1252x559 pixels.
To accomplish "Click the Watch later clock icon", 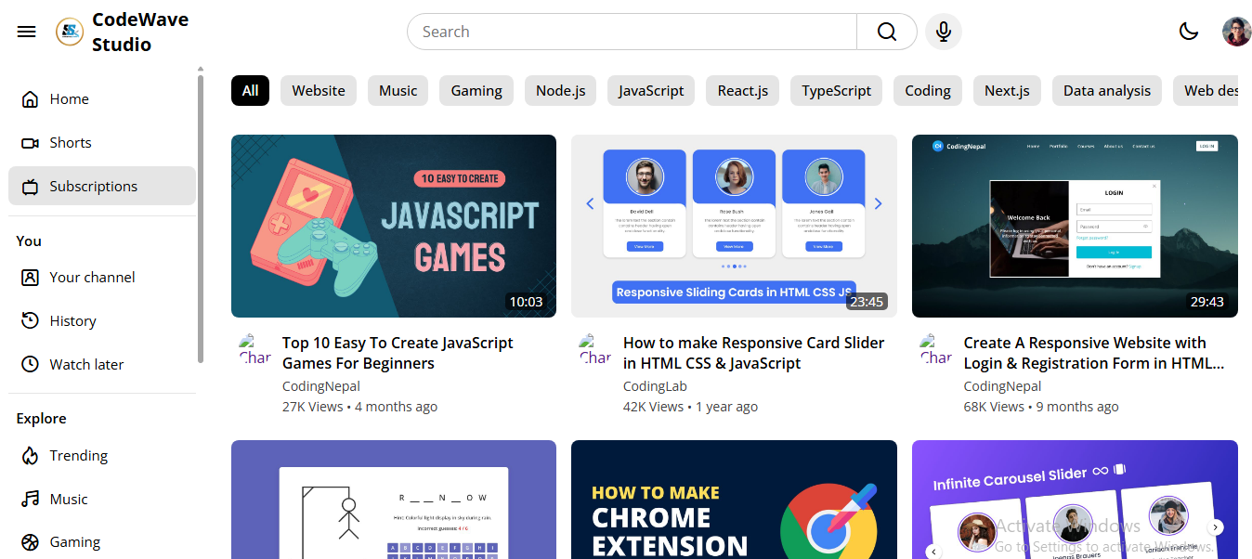I will (x=31, y=365).
